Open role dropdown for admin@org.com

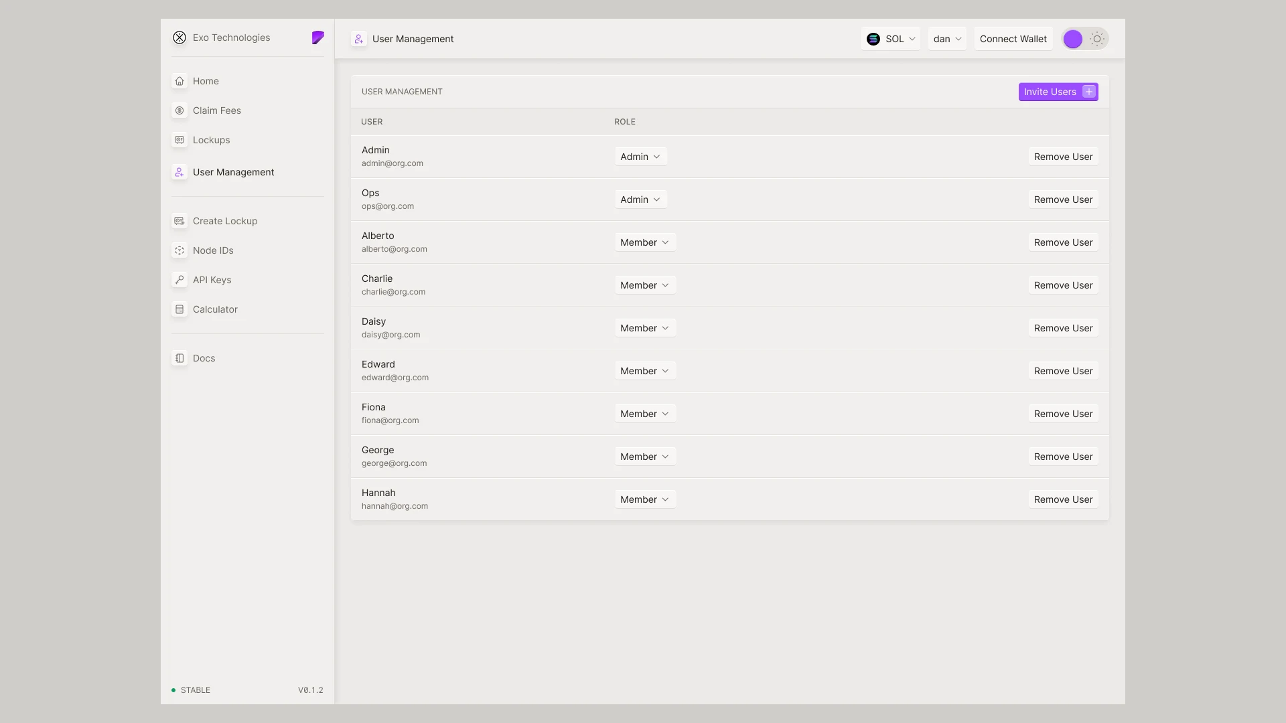coord(640,157)
